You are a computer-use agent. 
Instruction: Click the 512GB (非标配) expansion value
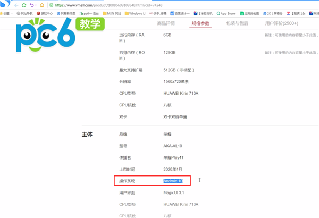pyautogui.click(x=179, y=70)
